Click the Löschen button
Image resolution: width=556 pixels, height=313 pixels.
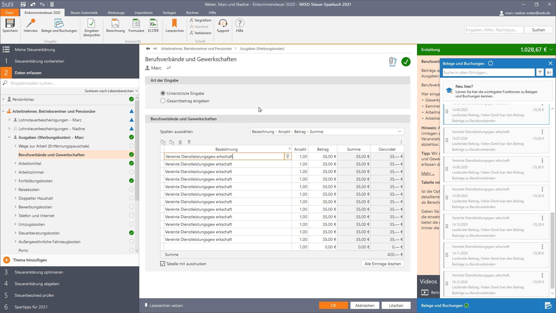pos(396,305)
